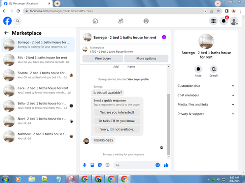Expand Media, files and links section
The height and width of the screenshot is (183, 245).
click(206, 104)
